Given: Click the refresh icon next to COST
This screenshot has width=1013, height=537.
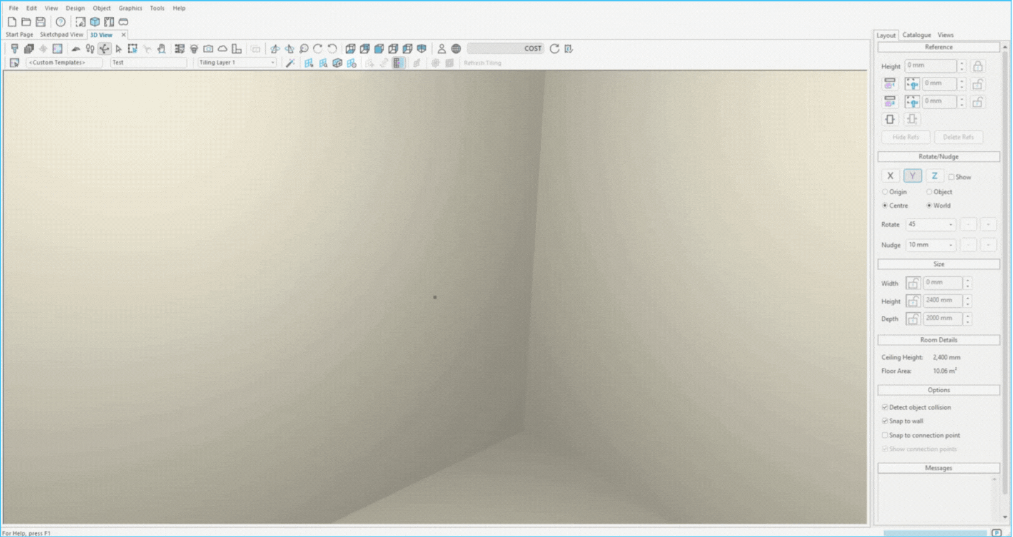Looking at the screenshot, I should point(555,49).
